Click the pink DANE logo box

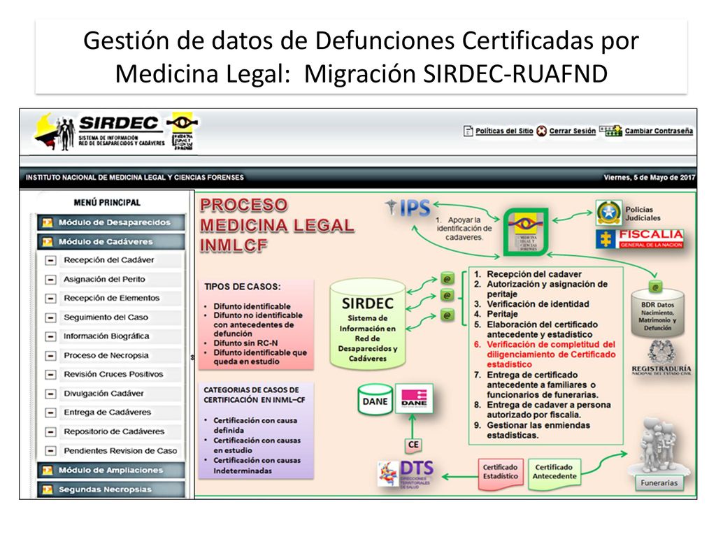414,398
